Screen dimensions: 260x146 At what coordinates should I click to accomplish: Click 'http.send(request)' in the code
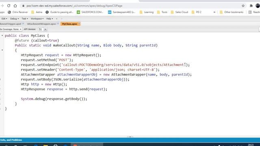pyautogui.click(x=87, y=89)
